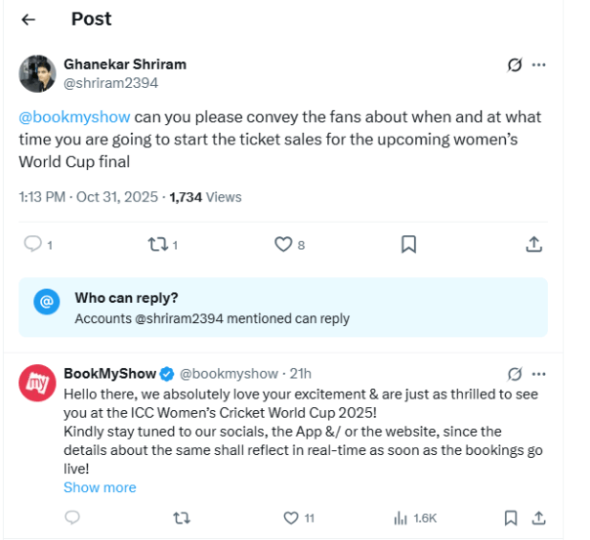Open Grok icon on BookMyShow's reply
The image size is (590, 540).
click(x=515, y=373)
